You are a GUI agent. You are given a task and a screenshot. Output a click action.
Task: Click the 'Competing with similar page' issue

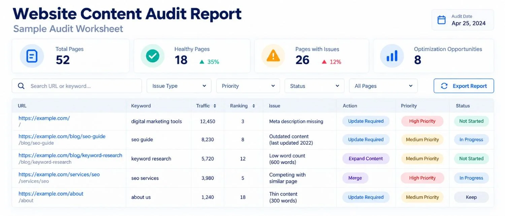tap(288, 178)
